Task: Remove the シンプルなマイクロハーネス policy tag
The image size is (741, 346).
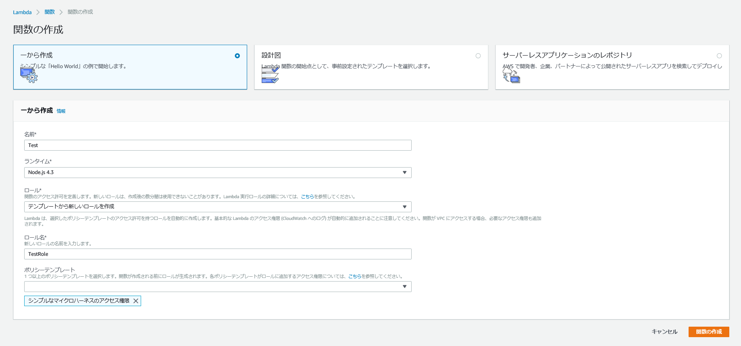Action: (x=136, y=301)
